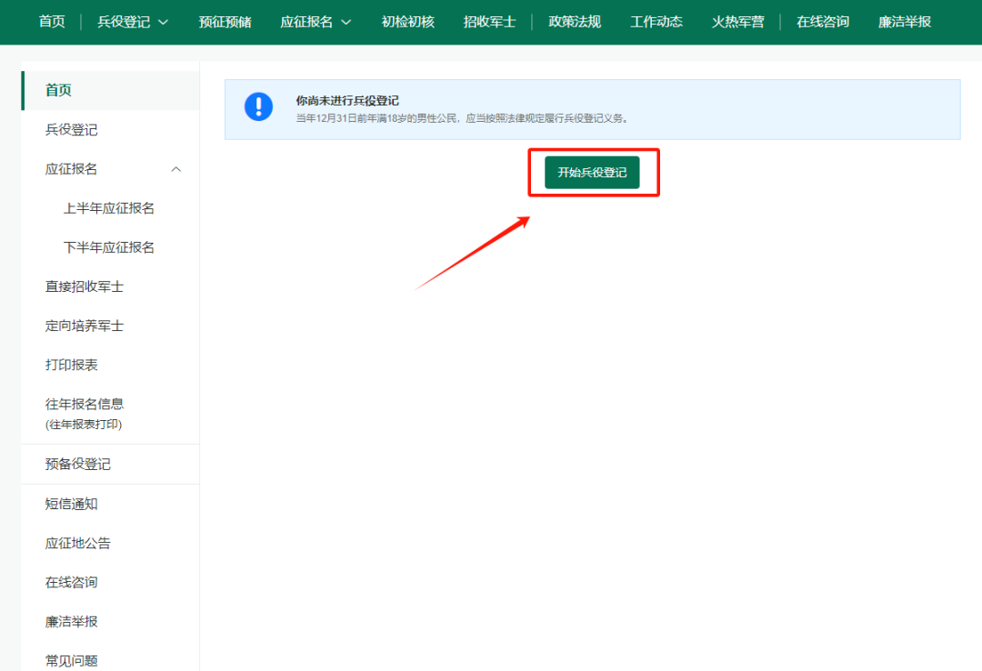The height and width of the screenshot is (671, 982).
Task: Select 上半年应征报名 in the sidebar
Action: [109, 208]
